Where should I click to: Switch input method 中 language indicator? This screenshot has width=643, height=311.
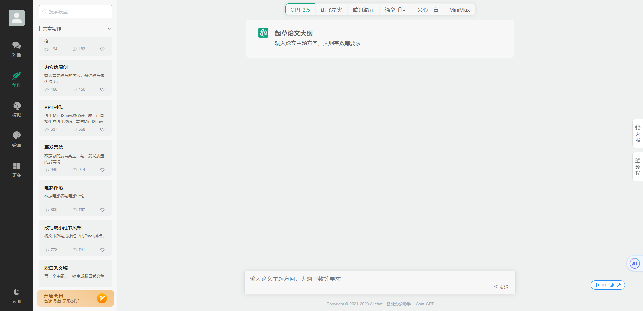597,285
